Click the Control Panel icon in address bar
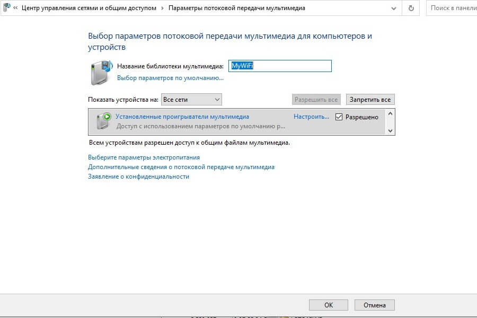477x318 pixels. click(x=6, y=7)
